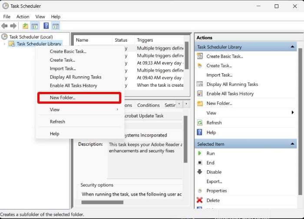
Task: Click the Back arrow toolbar icon
Action: (4, 26)
